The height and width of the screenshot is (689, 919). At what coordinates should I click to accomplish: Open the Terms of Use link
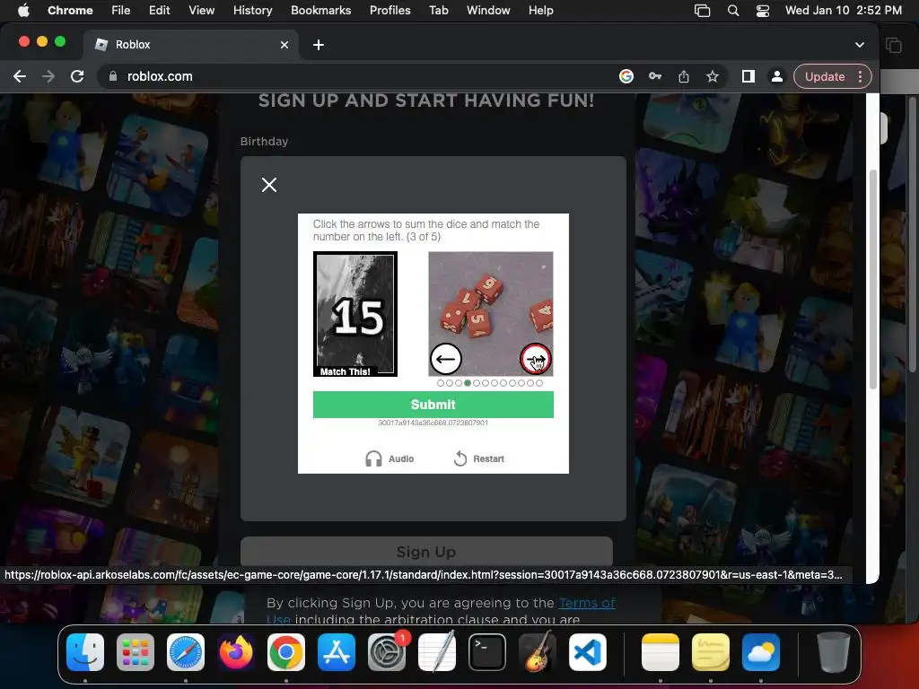pyautogui.click(x=587, y=603)
